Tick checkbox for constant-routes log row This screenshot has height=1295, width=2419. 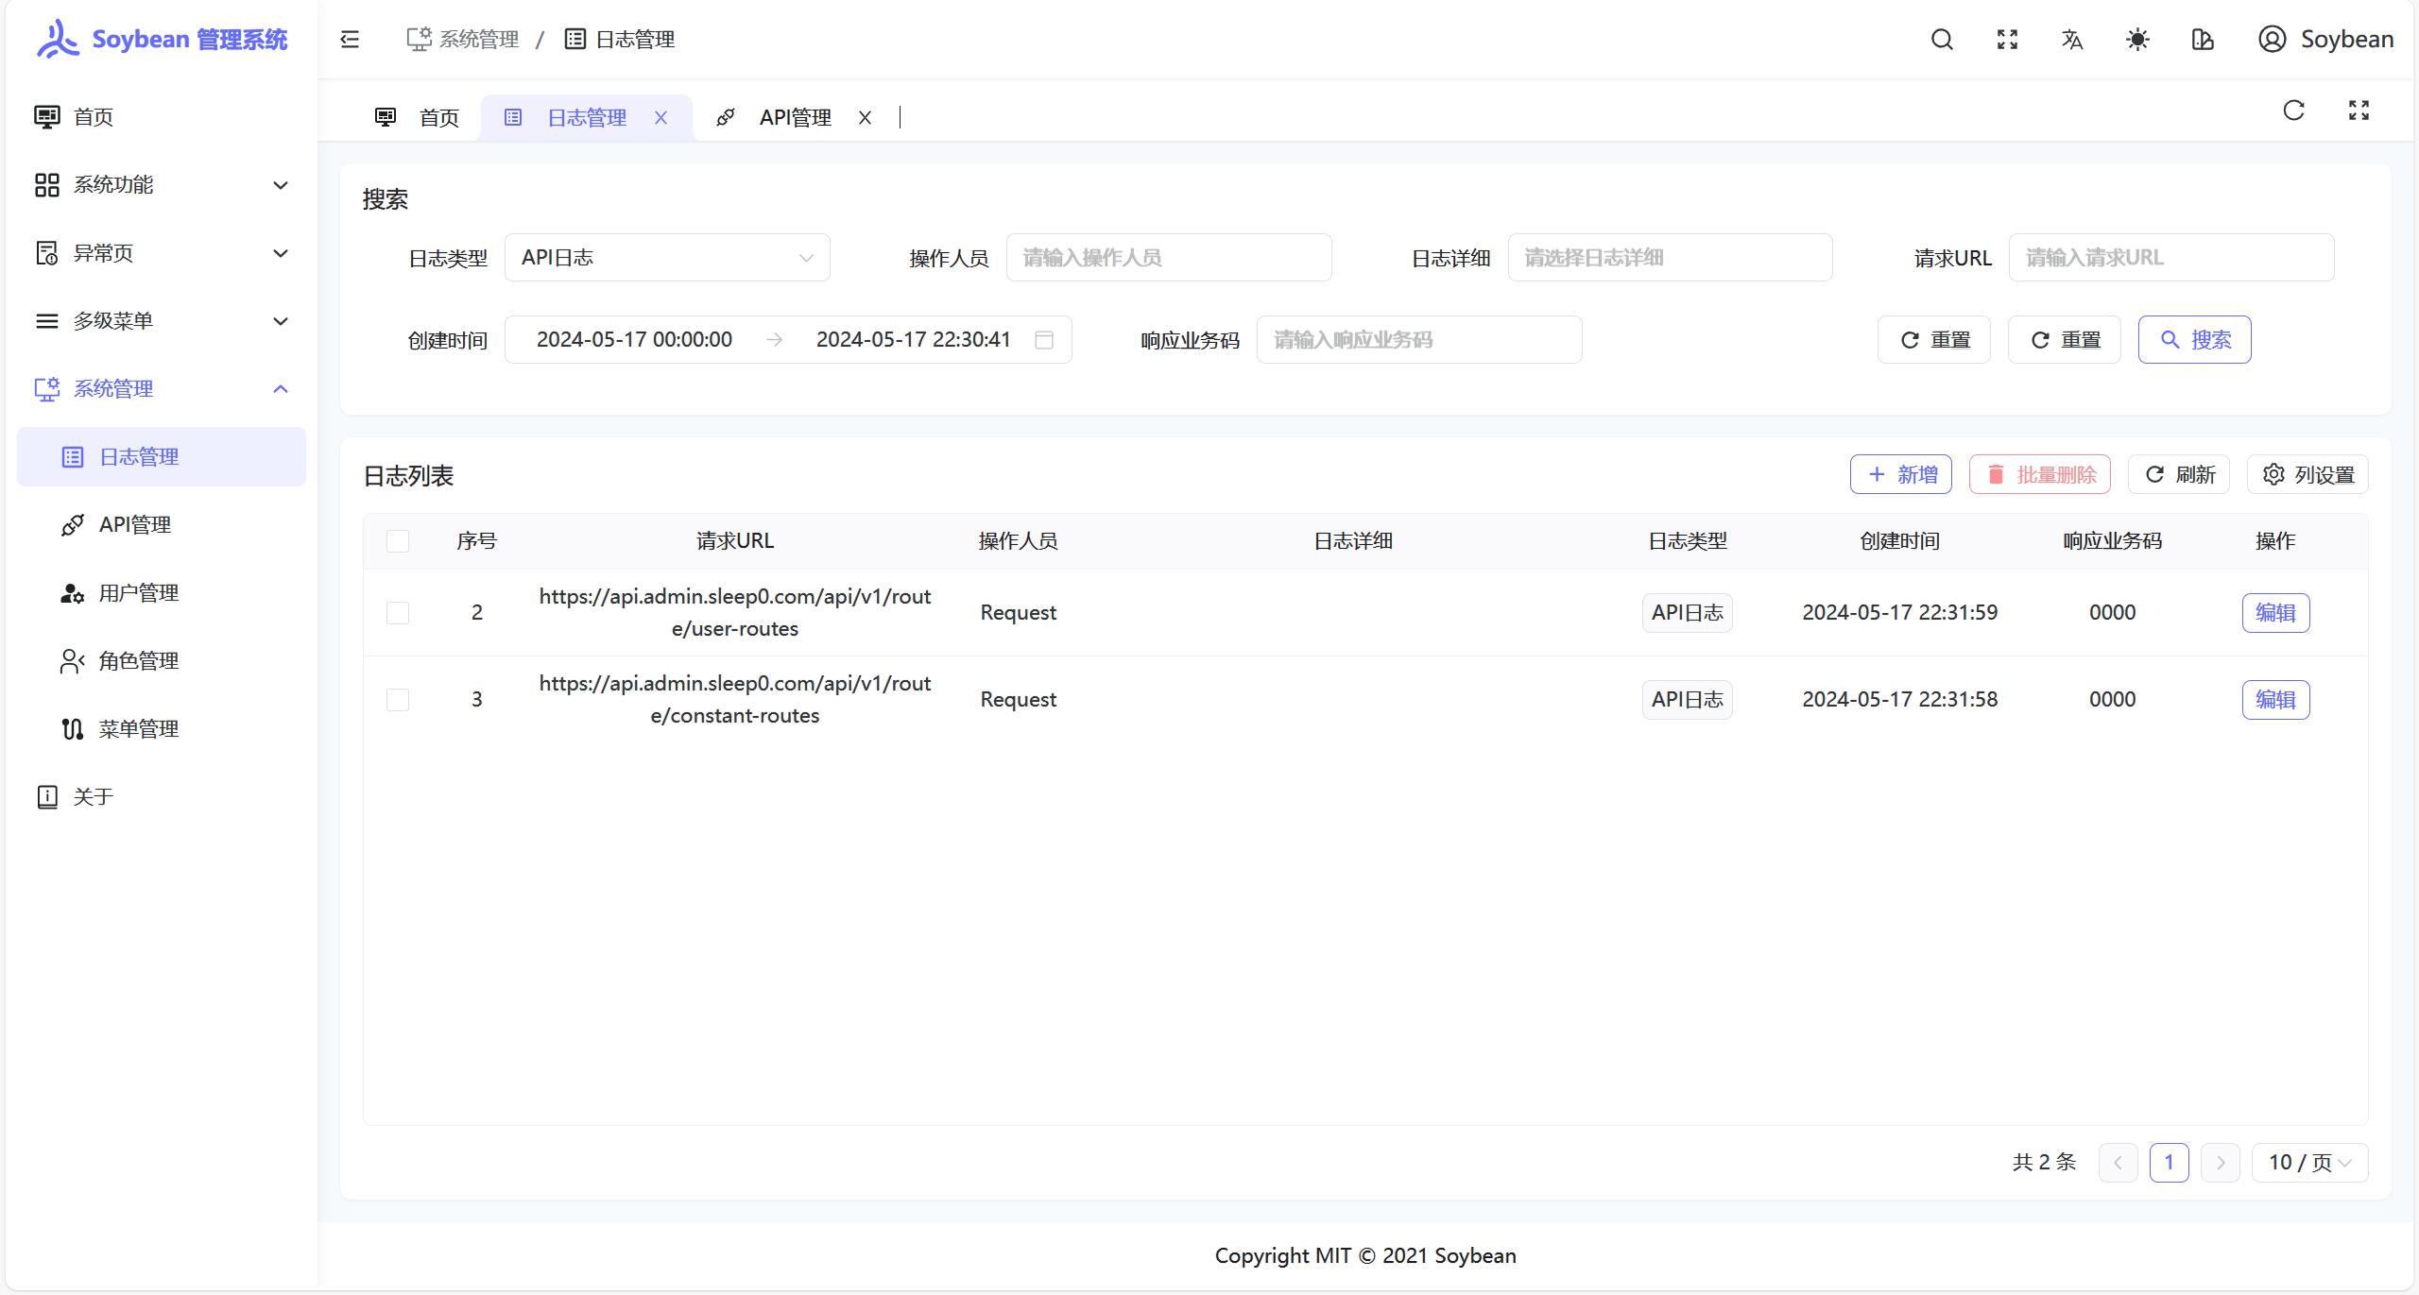(398, 700)
